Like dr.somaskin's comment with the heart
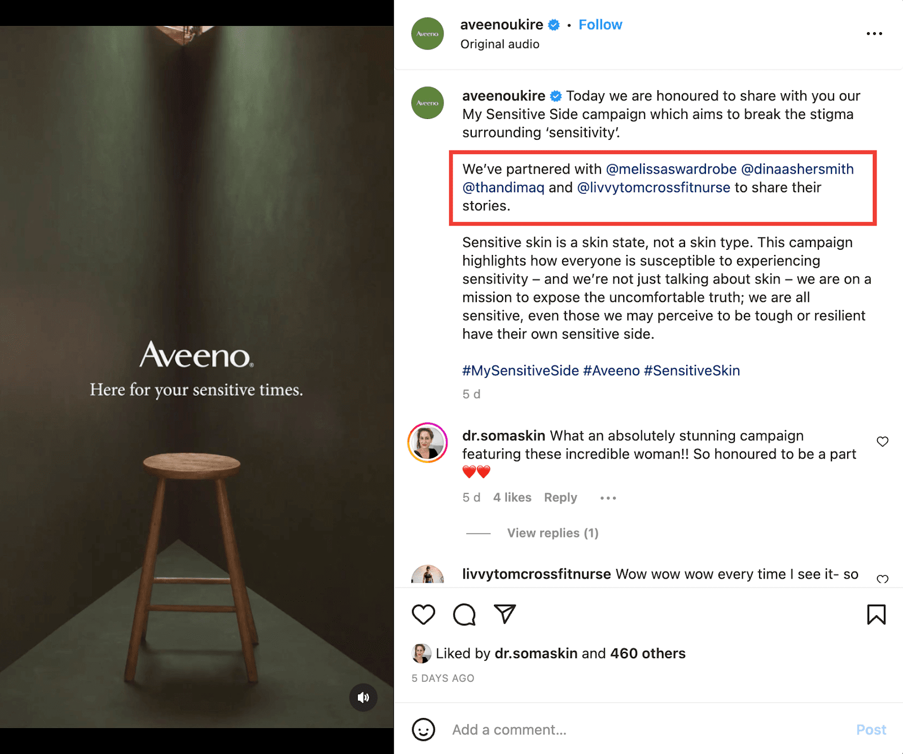This screenshot has height=754, width=903. point(882,442)
